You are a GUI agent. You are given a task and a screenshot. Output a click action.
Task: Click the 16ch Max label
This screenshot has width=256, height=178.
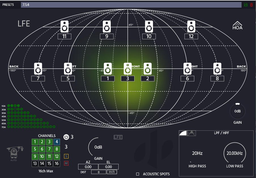[x=46, y=171]
